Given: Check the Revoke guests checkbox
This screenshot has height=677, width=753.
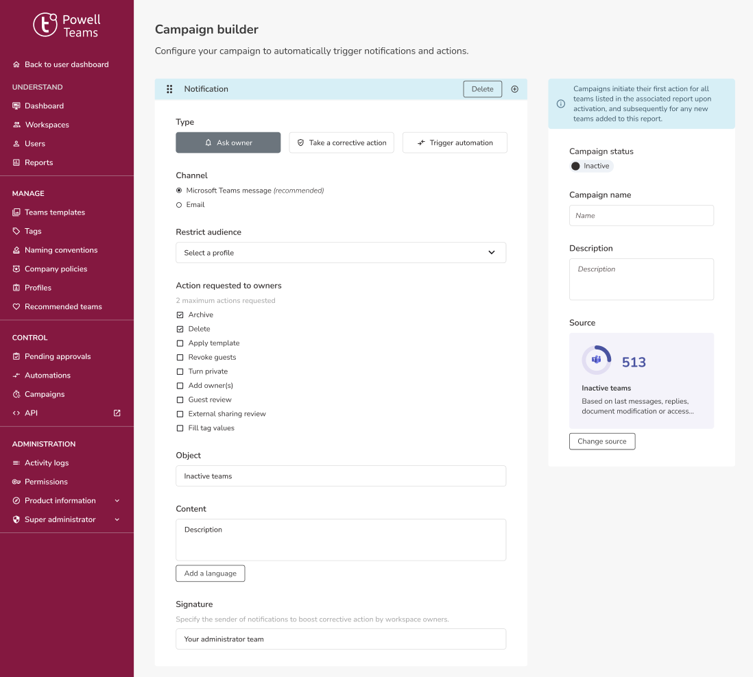Looking at the screenshot, I should click(180, 358).
